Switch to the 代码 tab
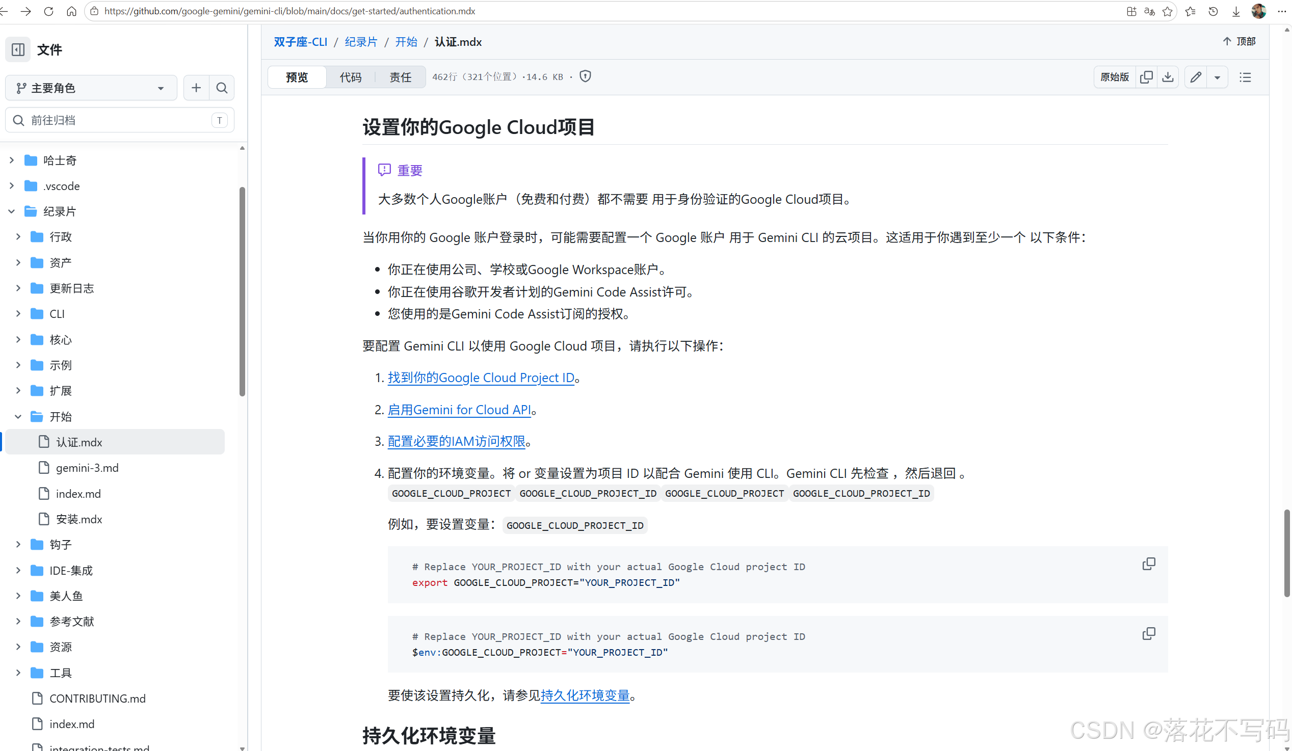 click(351, 77)
